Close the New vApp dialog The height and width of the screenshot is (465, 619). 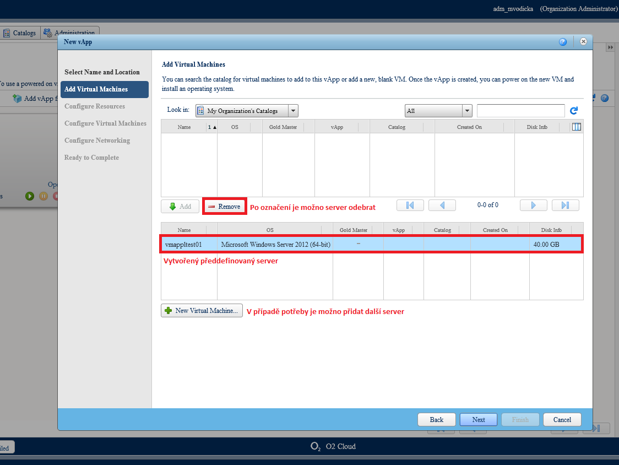pos(583,41)
